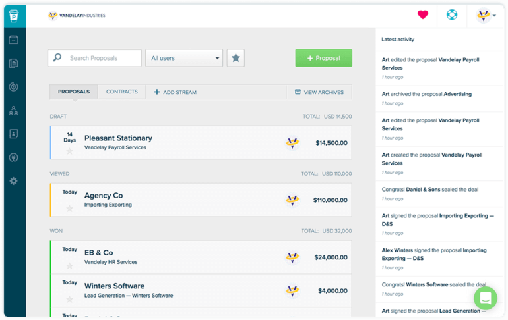Star the Pleasant Stationary proposal
Screen dimensions: 508x320
point(69,151)
